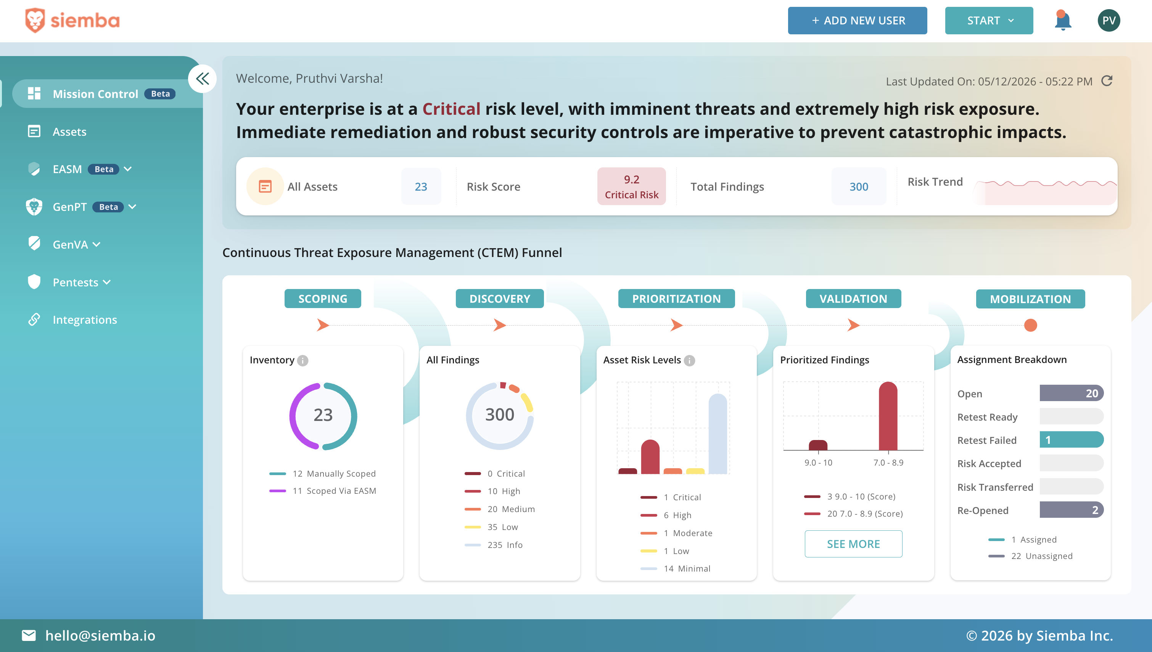
Task: Click the High asset risk level bar
Action: (650, 456)
